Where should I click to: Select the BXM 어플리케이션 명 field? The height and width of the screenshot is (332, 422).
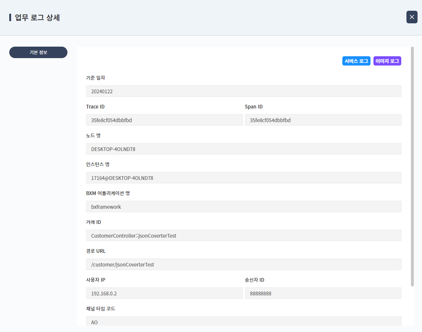click(244, 207)
